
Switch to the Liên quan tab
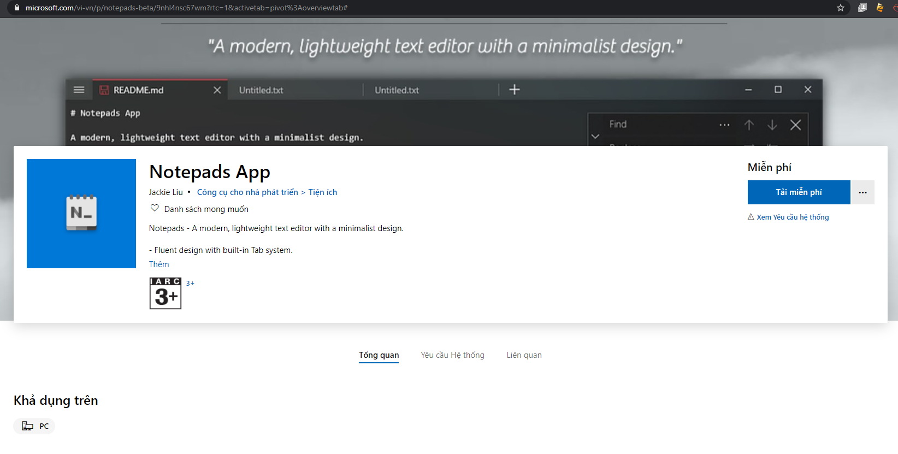524,355
